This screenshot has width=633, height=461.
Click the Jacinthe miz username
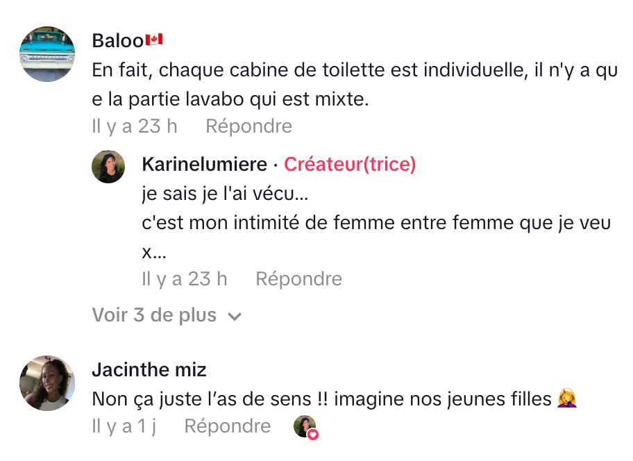[x=149, y=369]
